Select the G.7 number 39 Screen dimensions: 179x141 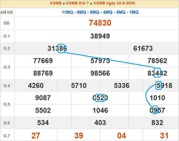click(x=79, y=136)
